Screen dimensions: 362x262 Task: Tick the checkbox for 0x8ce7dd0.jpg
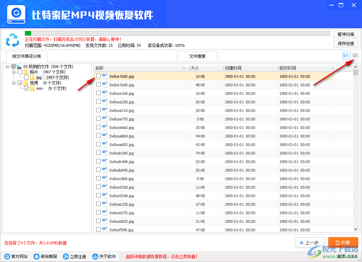[98, 76]
